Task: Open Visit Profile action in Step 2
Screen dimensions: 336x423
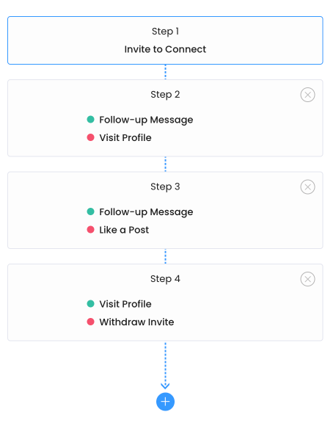Action: [x=125, y=137]
